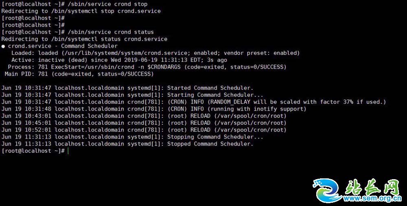
Task: Select the "/sbin/service crond stop" command text
Action: pos(107,4)
